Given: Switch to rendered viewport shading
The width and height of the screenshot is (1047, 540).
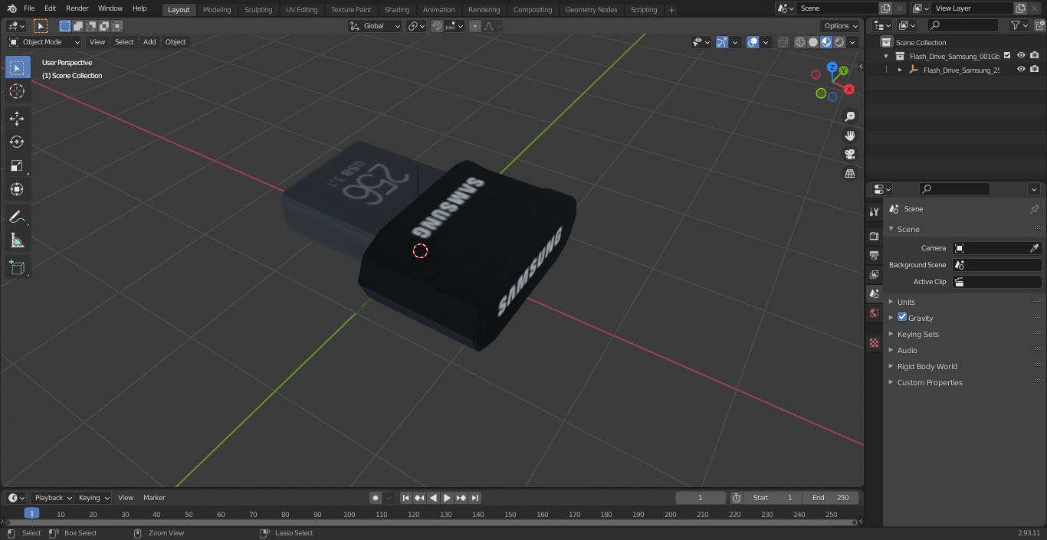Looking at the screenshot, I should click(839, 42).
